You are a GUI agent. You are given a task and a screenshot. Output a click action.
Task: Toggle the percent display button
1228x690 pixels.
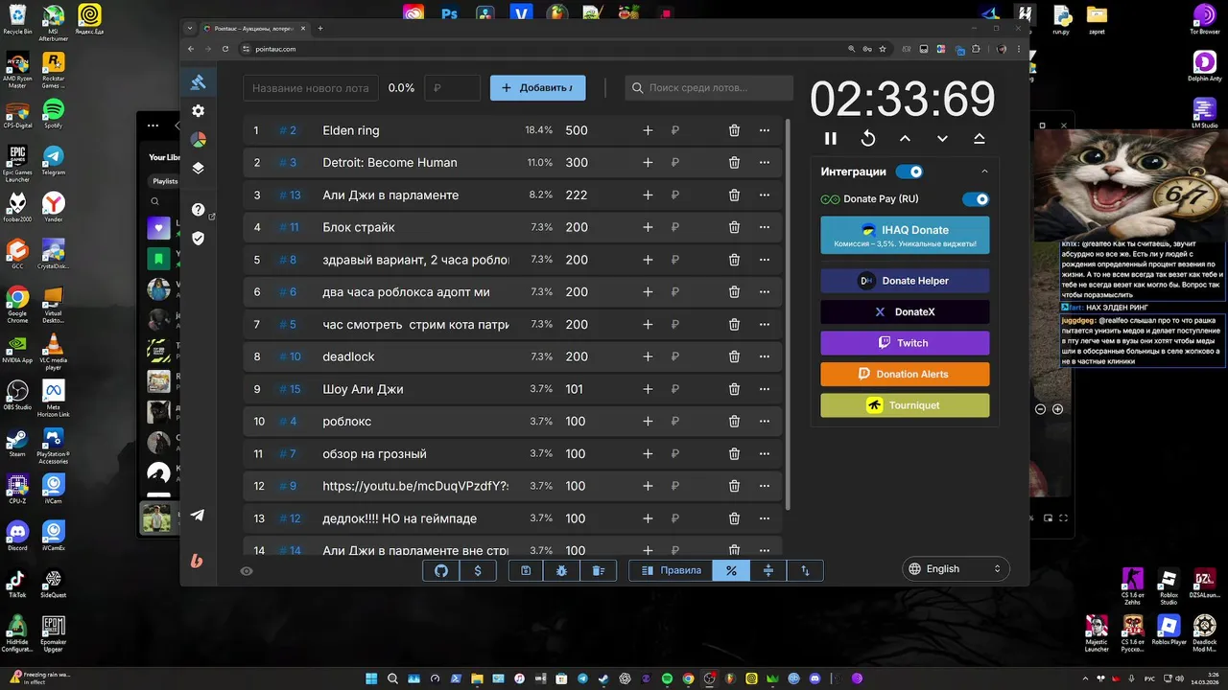731,570
